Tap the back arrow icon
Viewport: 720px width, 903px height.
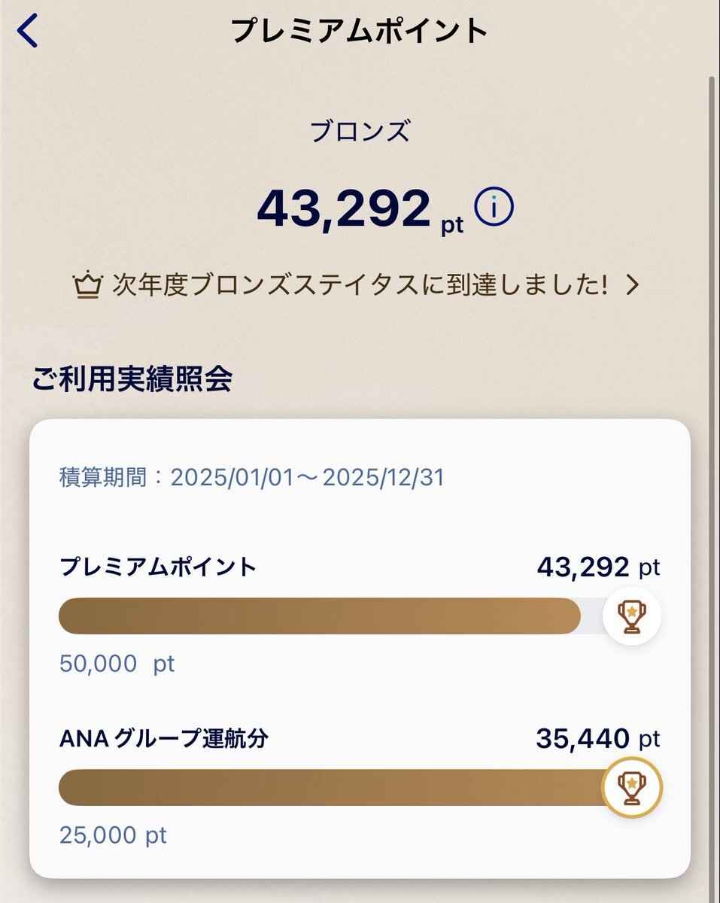(27, 31)
